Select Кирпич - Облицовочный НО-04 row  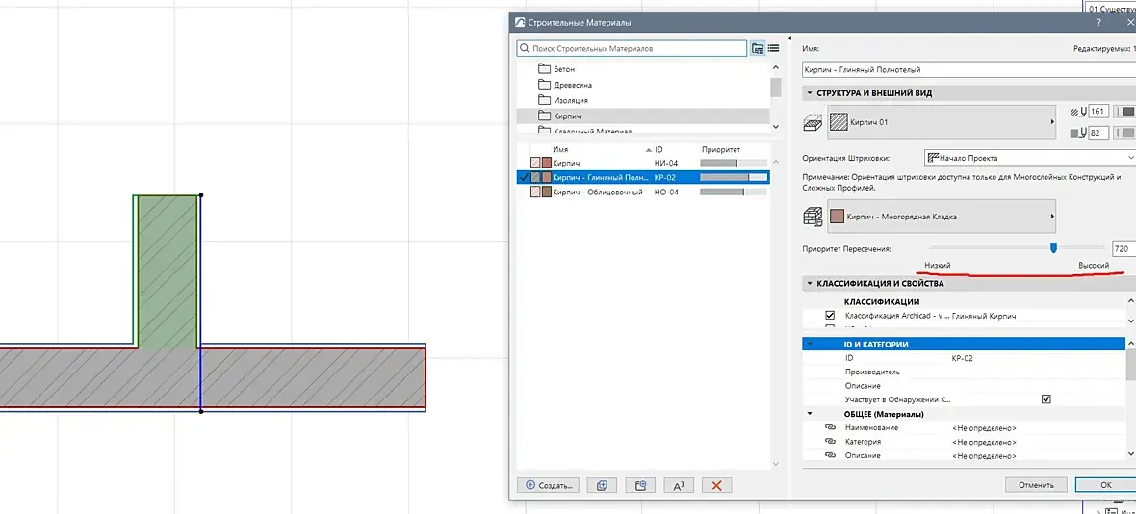643,192
